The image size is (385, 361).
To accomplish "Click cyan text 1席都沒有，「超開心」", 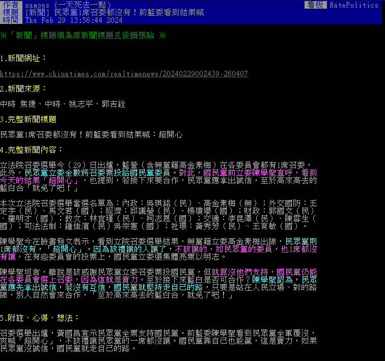I will [x=42, y=249].
